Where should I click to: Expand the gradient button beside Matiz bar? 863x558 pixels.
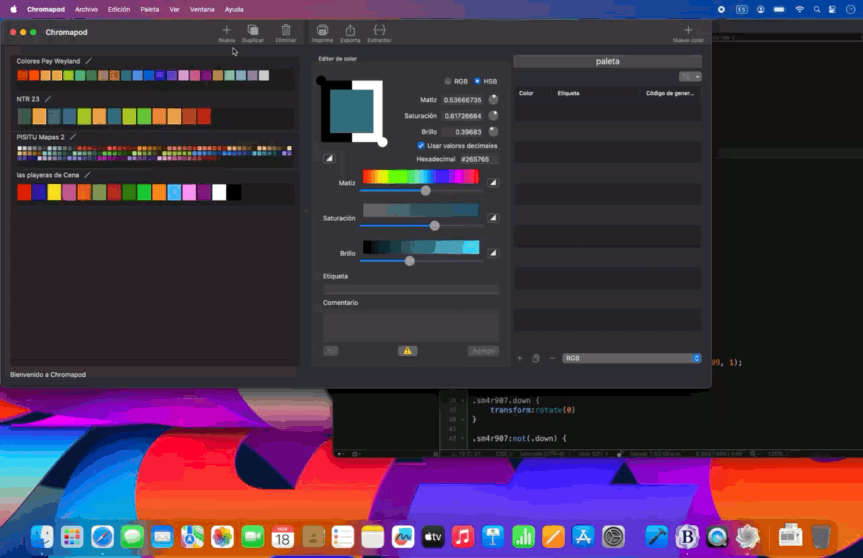click(x=493, y=183)
